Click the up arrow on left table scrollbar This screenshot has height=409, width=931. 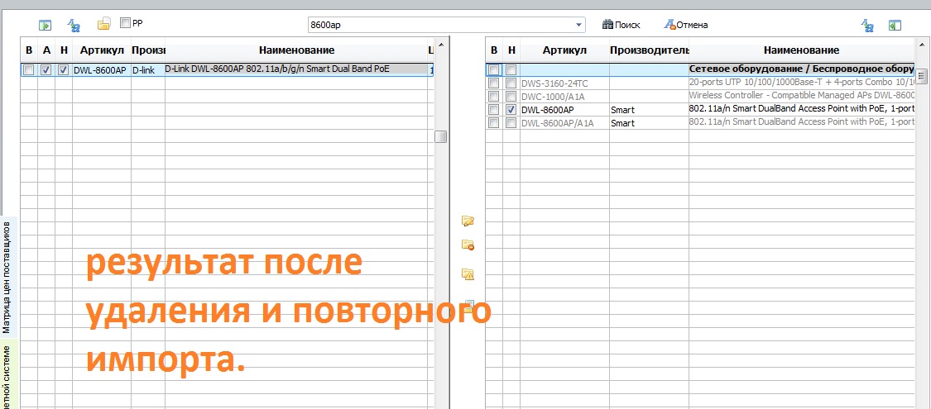pos(440,45)
